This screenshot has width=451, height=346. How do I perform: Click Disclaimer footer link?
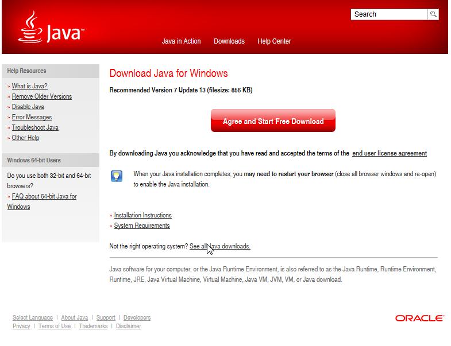(x=128, y=326)
